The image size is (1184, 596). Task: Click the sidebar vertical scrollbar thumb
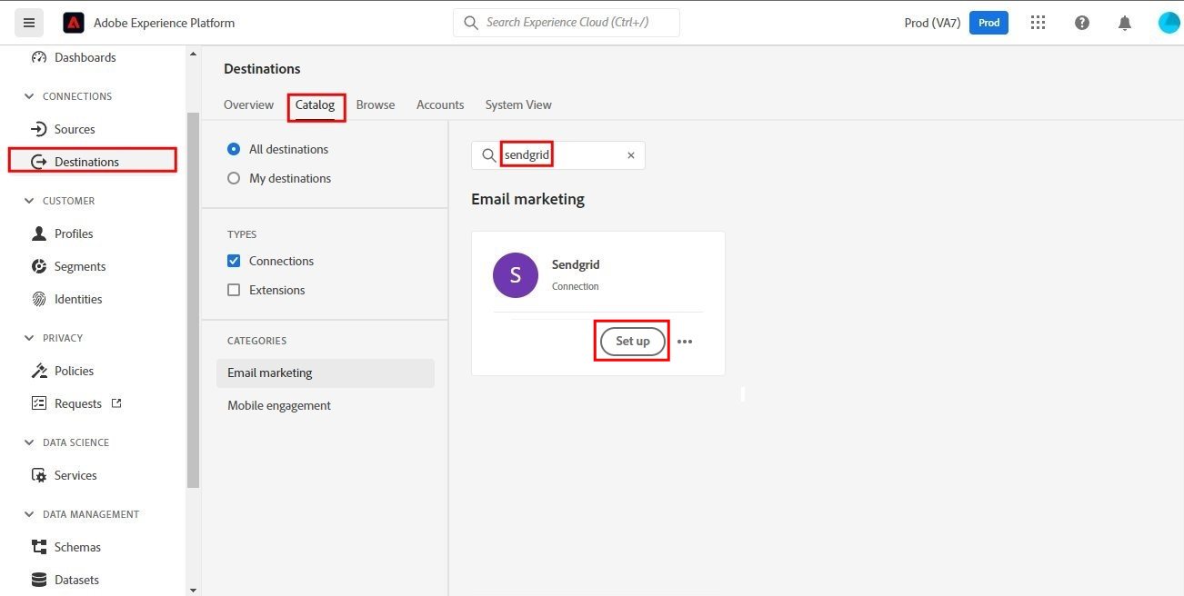pyautogui.click(x=192, y=300)
